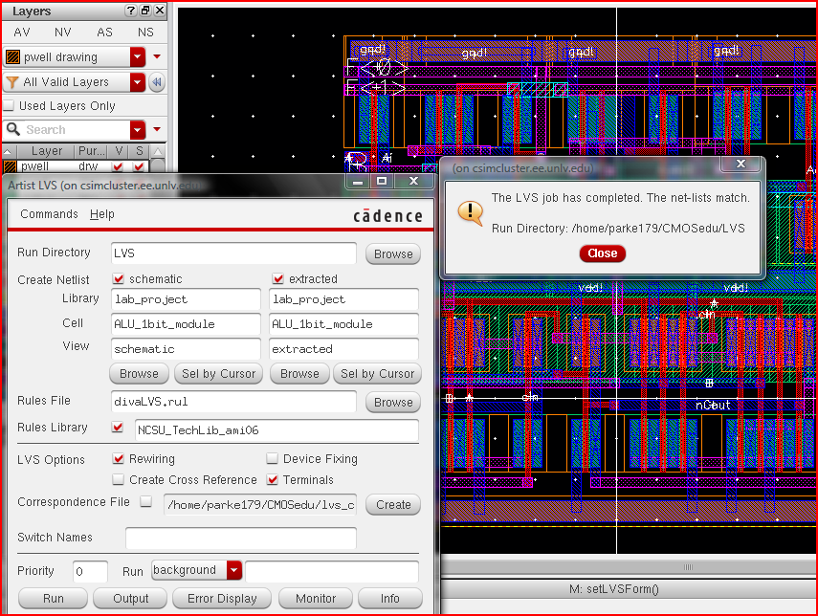Viewport: 818px width, 616px height.
Task: Toggle pwell layer visibility checkbox
Action: pos(118,166)
